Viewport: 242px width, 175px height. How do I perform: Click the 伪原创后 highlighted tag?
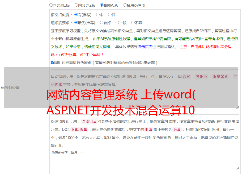[89, 121]
